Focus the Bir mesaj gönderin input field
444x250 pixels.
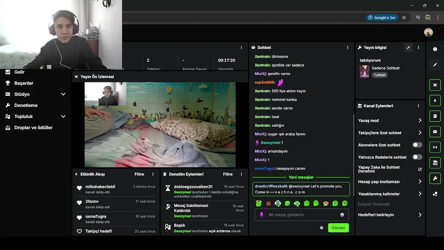point(301,215)
